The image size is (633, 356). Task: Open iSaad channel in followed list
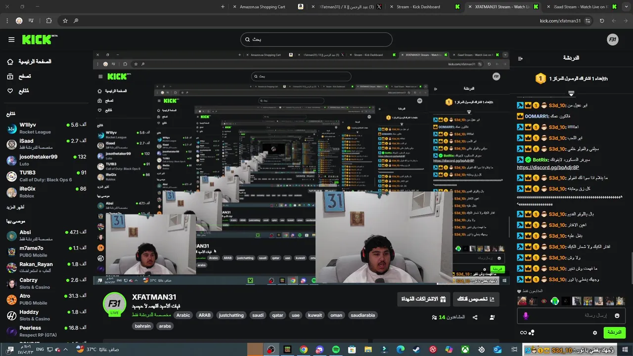[x=46, y=144]
